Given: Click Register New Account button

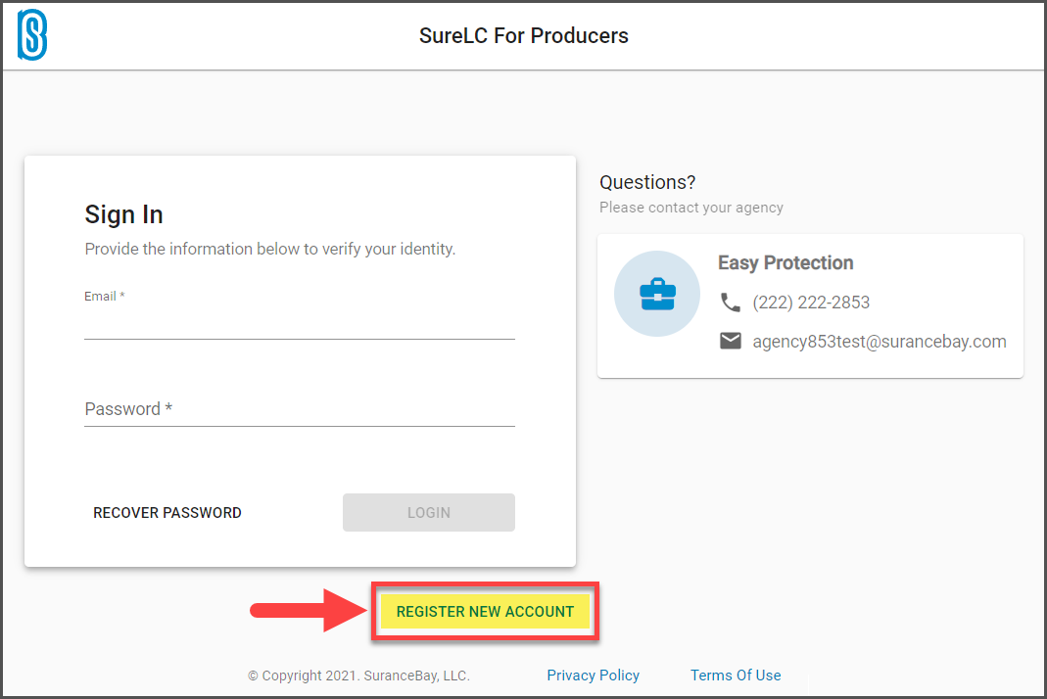Looking at the screenshot, I should (x=486, y=612).
